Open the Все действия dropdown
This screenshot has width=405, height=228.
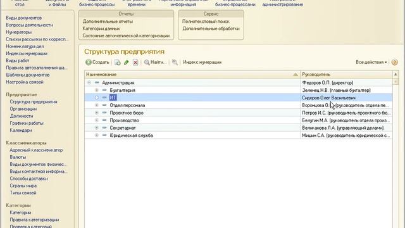pyautogui.click(x=371, y=62)
